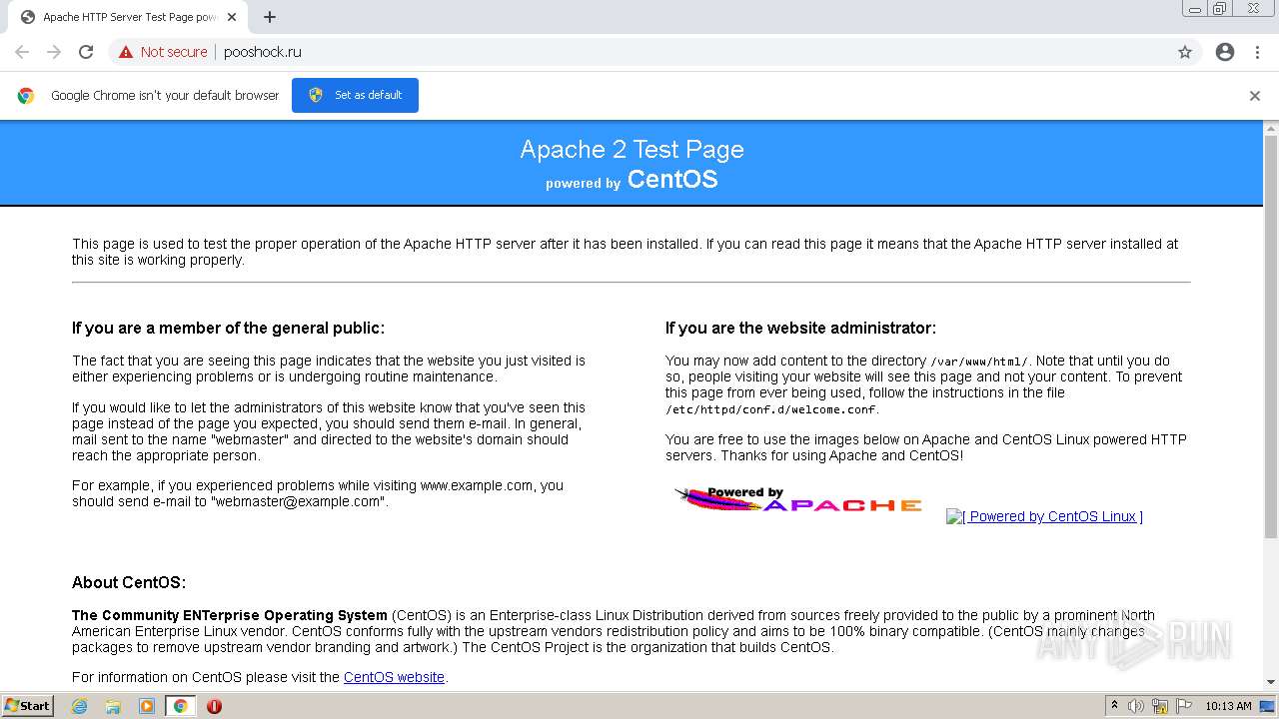Click the browser back arrow
1279x719 pixels.
coord(22,52)
